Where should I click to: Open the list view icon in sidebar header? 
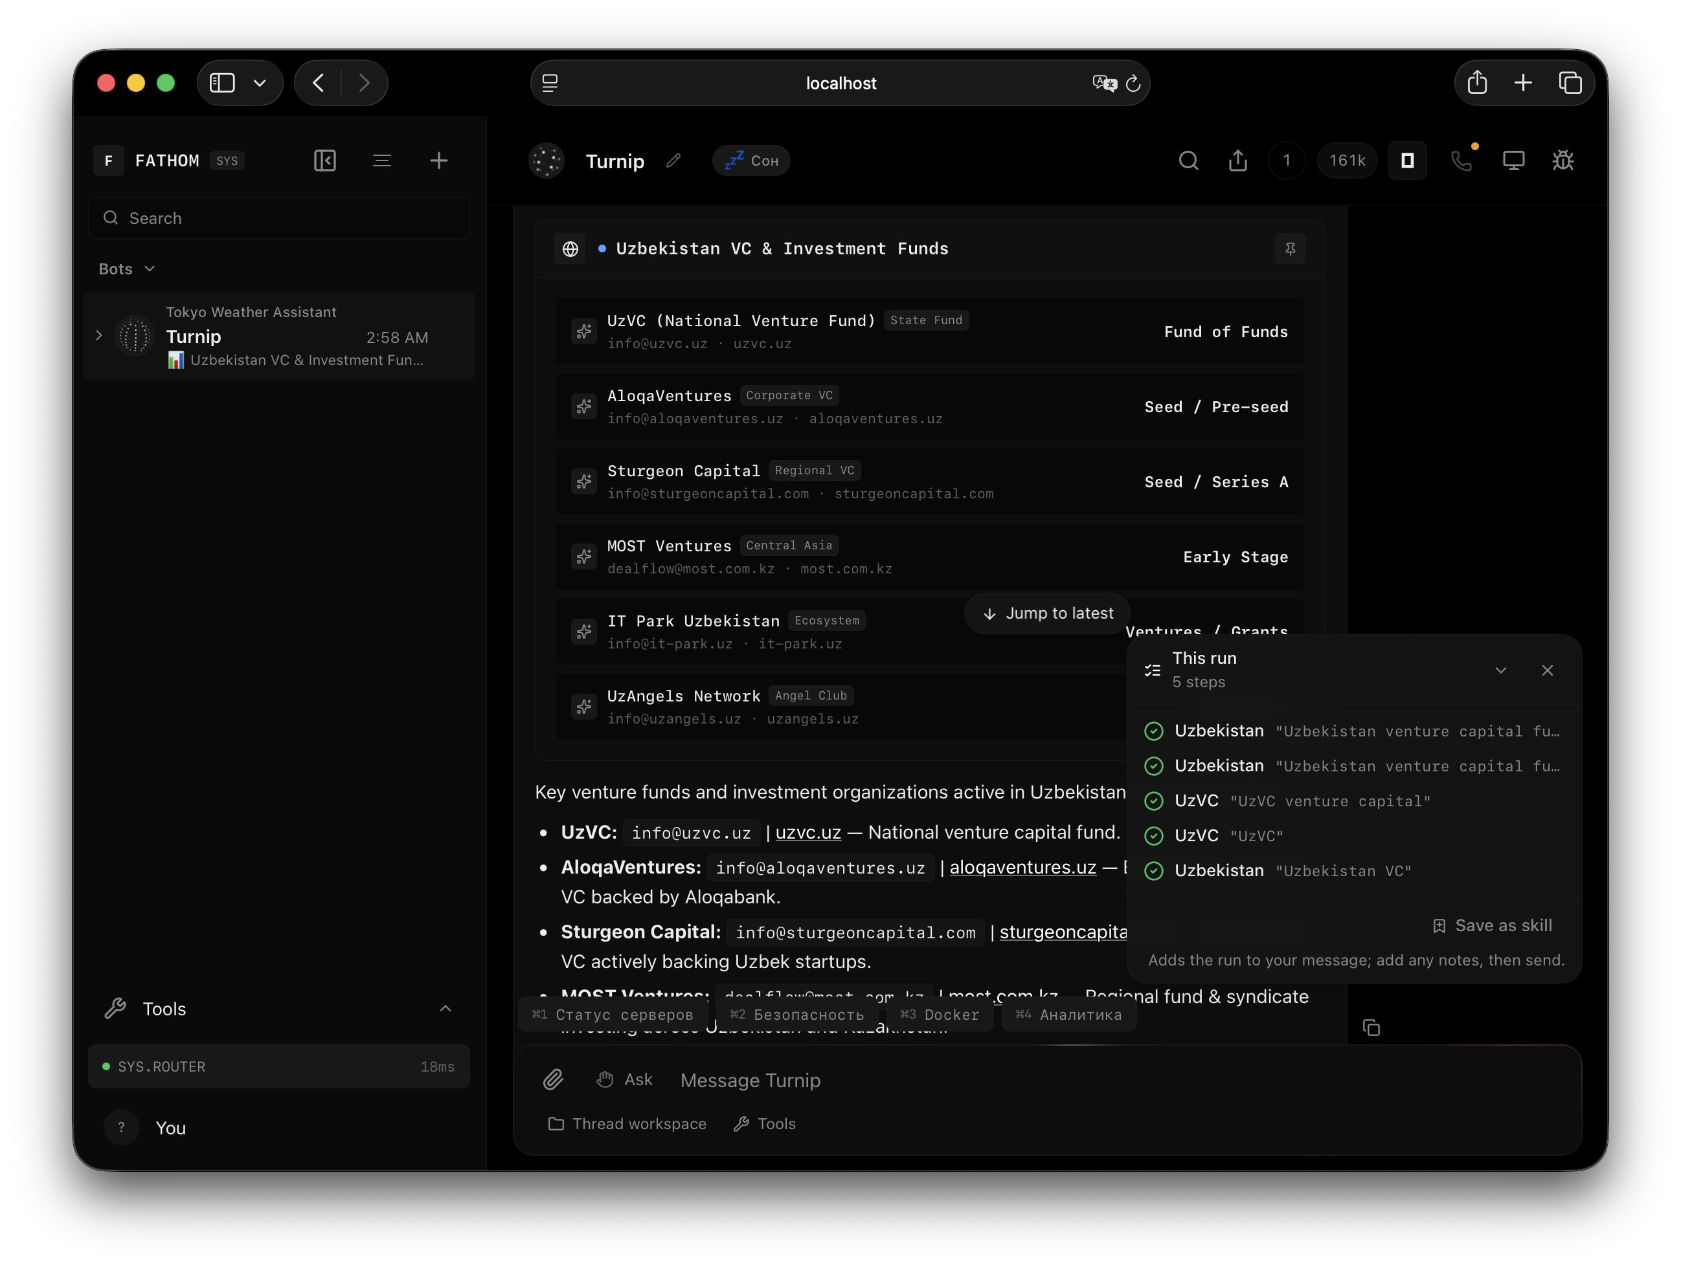[381, 160]
